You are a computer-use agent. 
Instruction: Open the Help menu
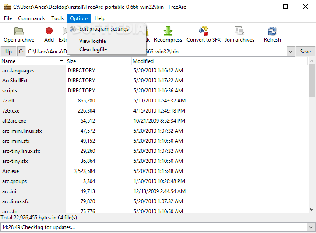(100, 18)
